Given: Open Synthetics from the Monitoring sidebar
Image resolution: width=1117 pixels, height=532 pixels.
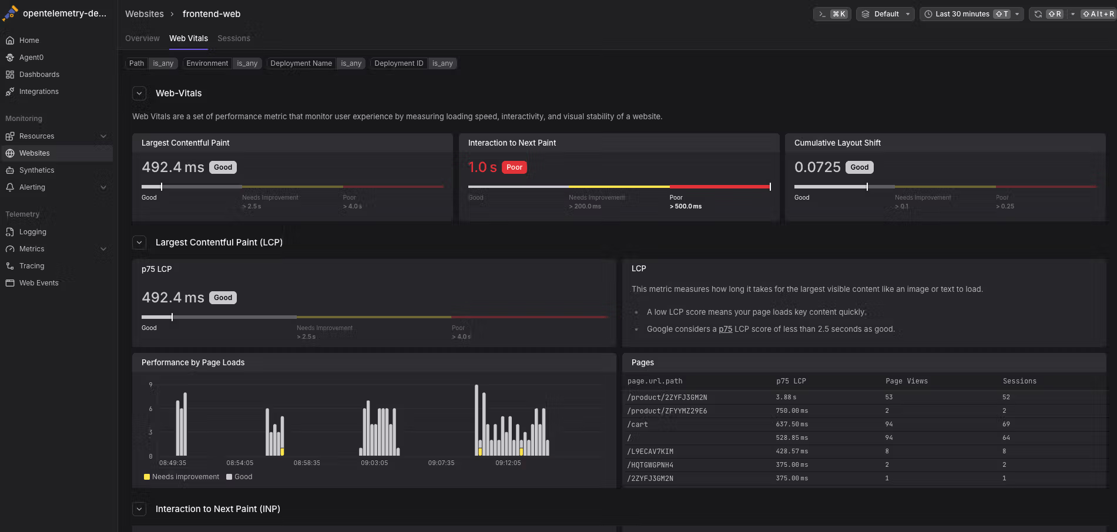Looking at the screenshot, I should (x=37, y=170).
